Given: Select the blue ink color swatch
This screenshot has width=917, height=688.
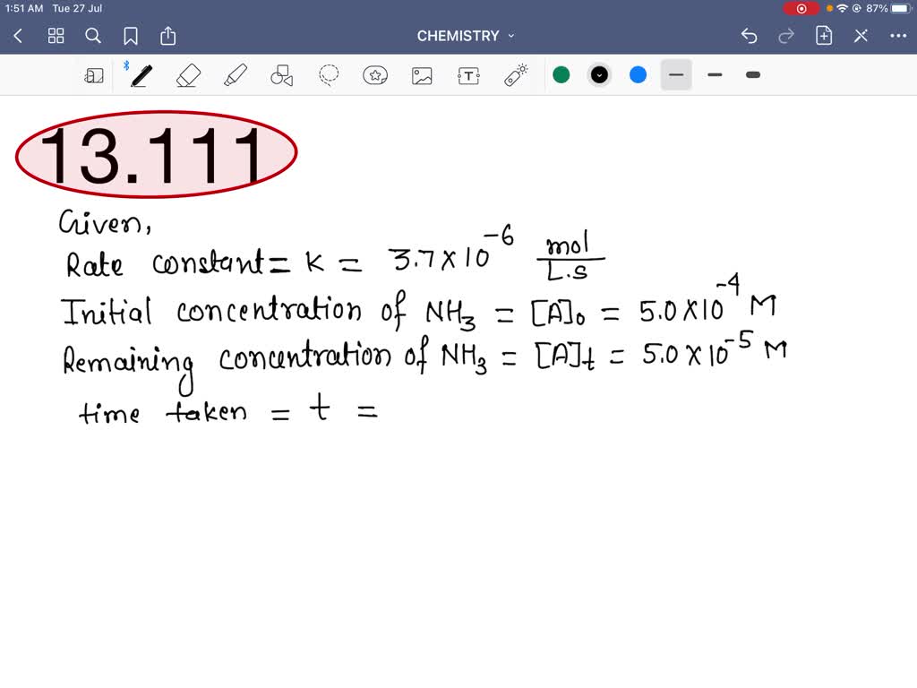Looking at the screenshot, I should [637, 75].
